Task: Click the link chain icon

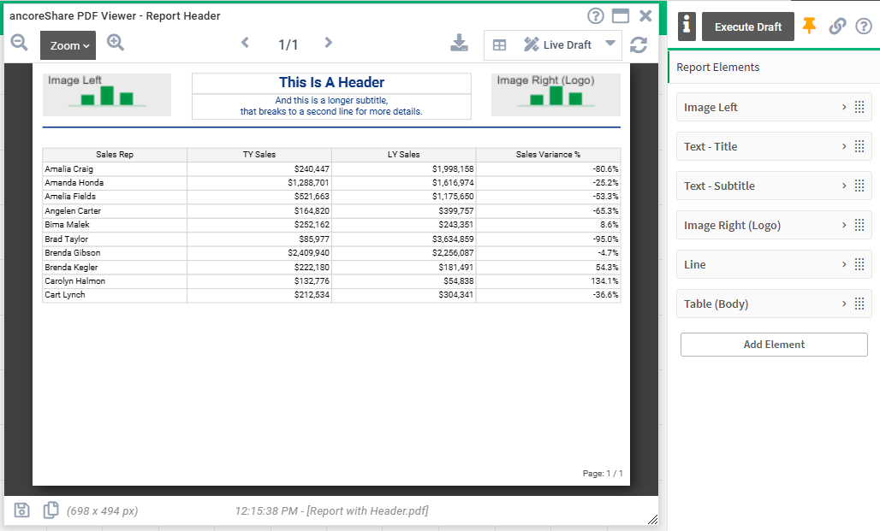Action: click(837, 26)
